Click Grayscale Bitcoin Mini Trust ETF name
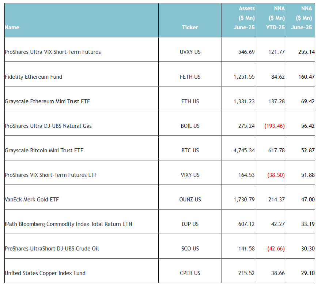Image resolution: width=321 pixels, height=286 pixels. [44, 151]
